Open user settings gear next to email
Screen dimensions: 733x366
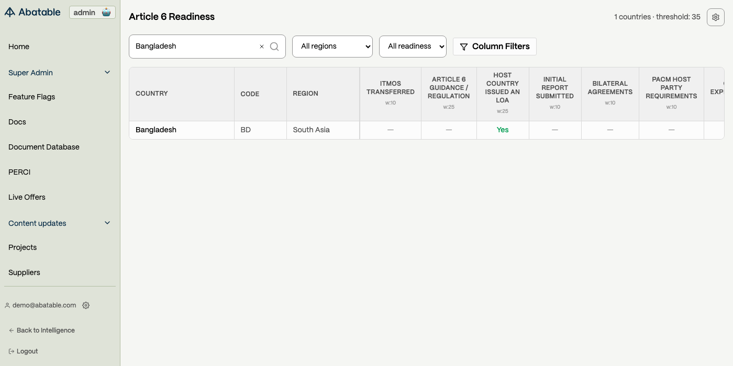86,305
